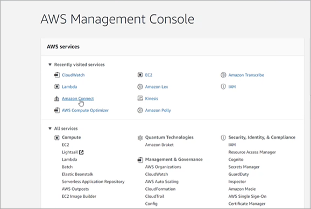Click the AWS Compute Optimizer icon
The height and width of the screenshot is (209, 311).
tap(56, 110)
